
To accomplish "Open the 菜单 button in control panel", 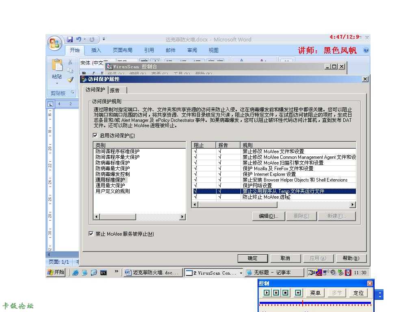I will 315,292.
